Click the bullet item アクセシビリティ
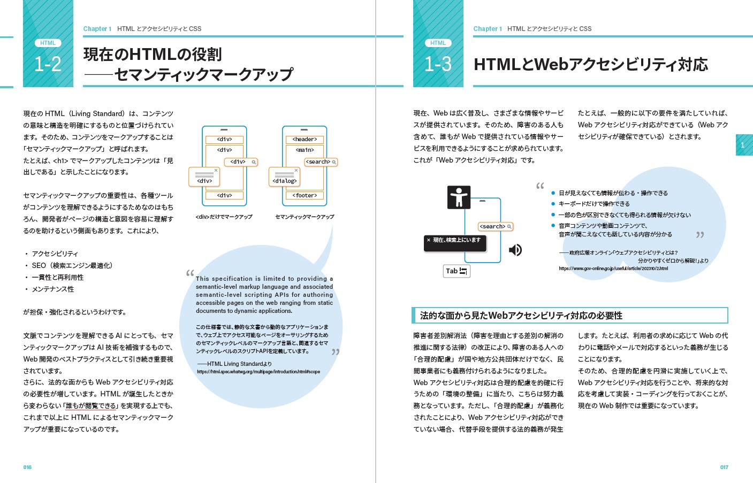The image size is (753, 483). (x=55, y=254)
